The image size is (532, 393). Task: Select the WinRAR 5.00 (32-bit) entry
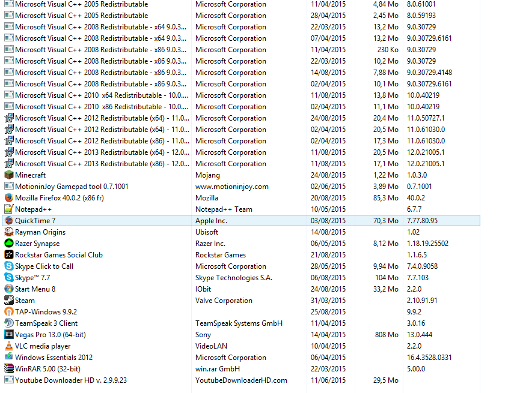click(x=48, y=369)
